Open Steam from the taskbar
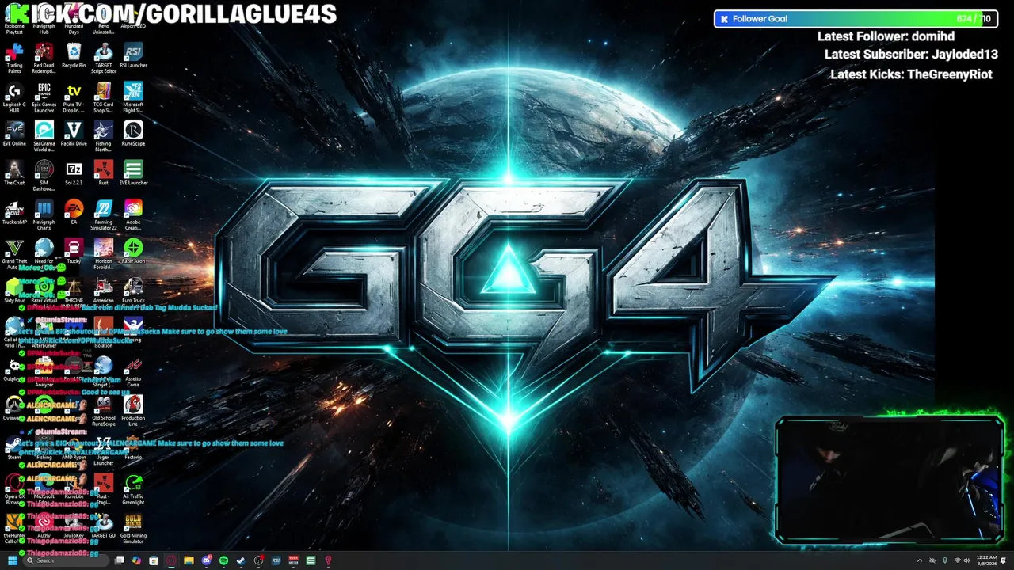This screenshot has height=570, width=1014. 241,560
